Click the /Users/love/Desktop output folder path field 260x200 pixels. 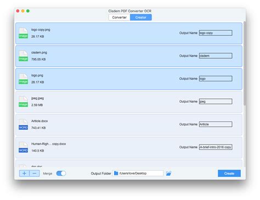point(138,173)
